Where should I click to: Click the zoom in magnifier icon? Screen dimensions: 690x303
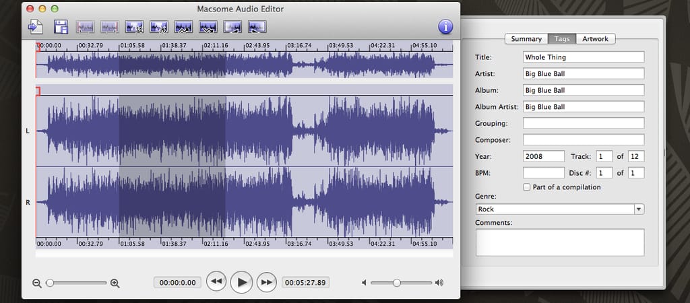(x=115, y=283)
